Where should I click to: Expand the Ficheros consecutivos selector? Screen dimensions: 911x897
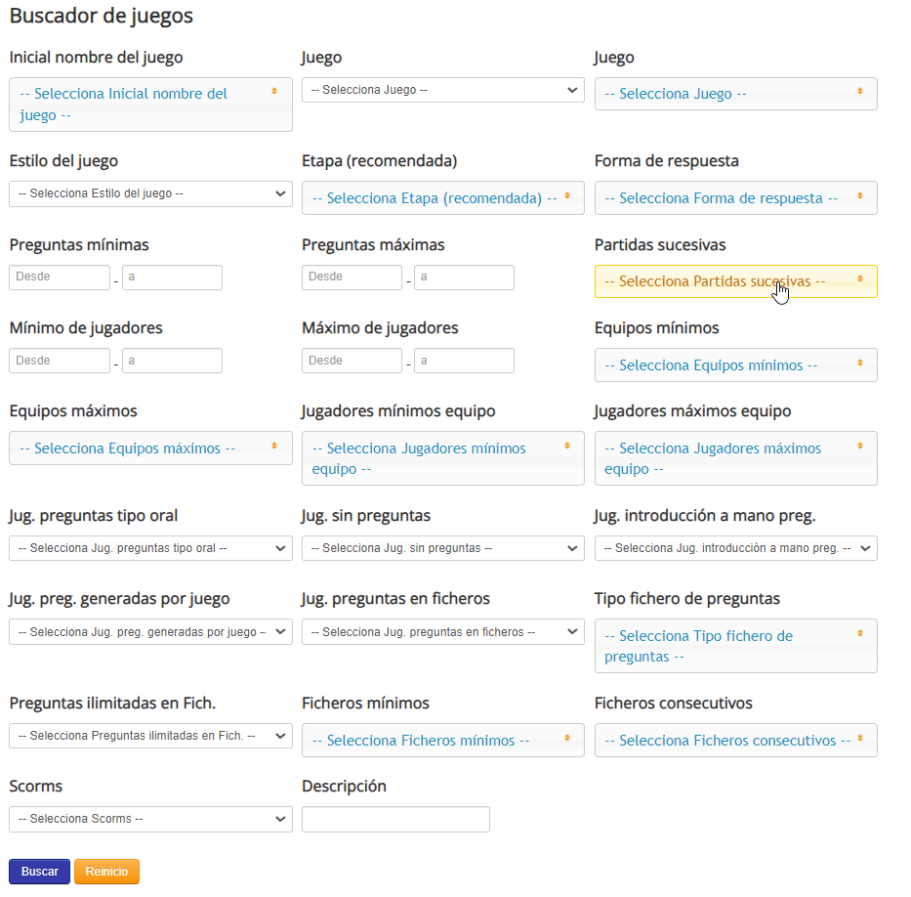735,741
